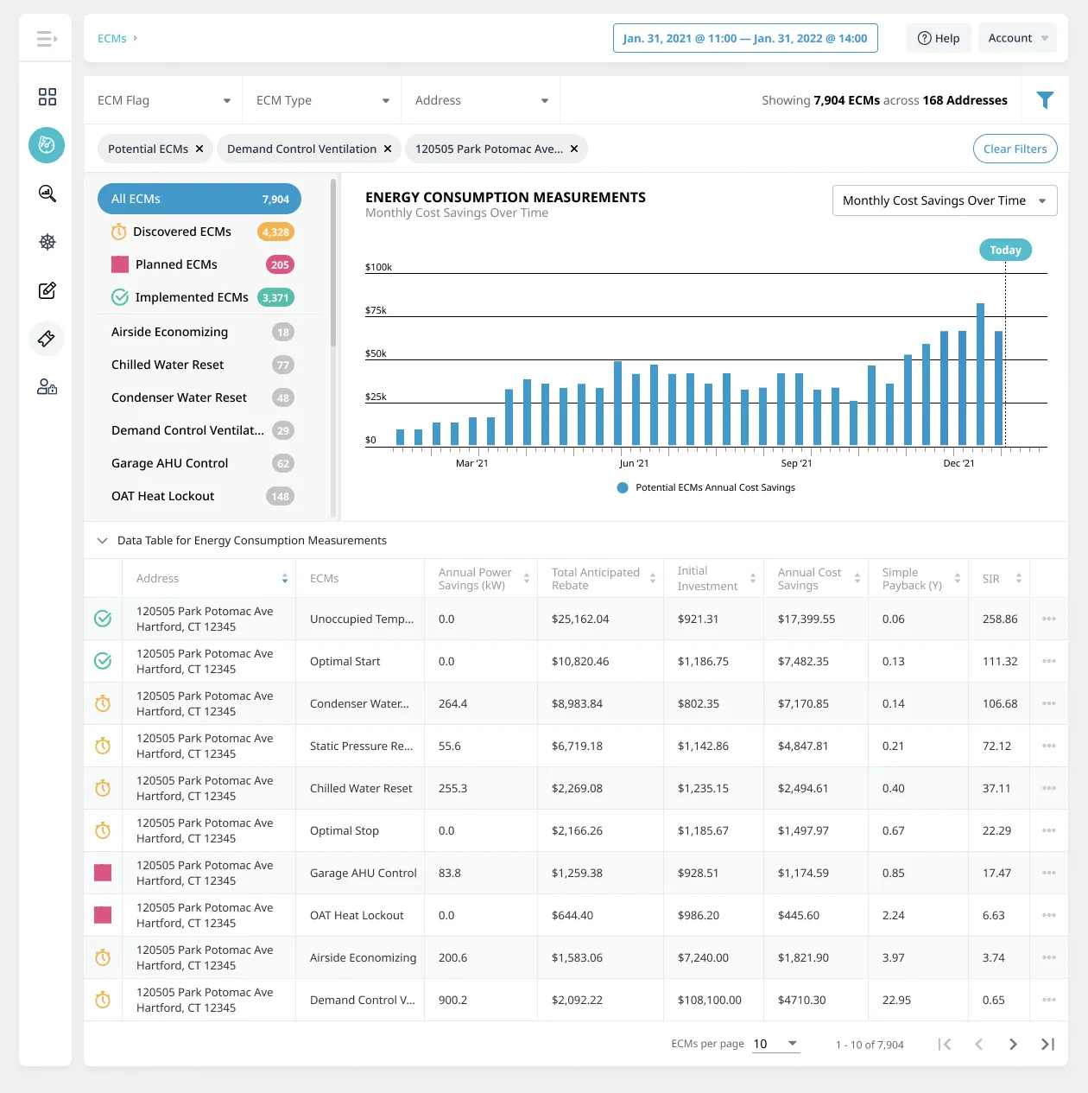Open row options for Demand Control V... row
Screen dimensions: 1088x1093
tap(1049, 1000)
